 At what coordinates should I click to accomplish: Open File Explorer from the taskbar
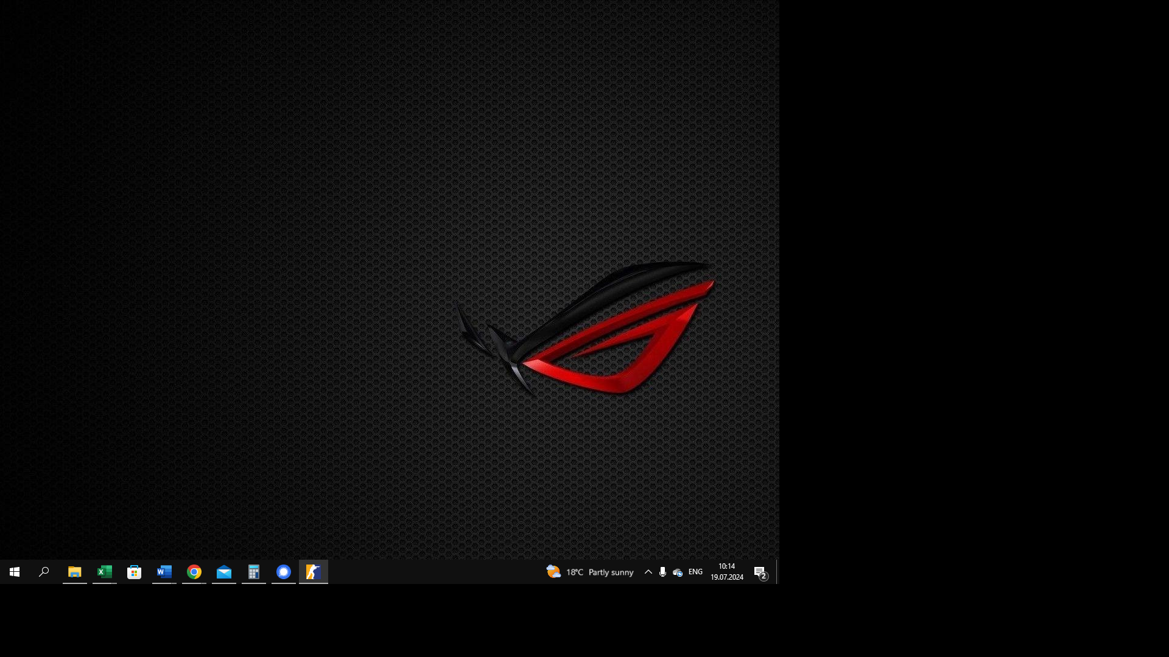75,572
